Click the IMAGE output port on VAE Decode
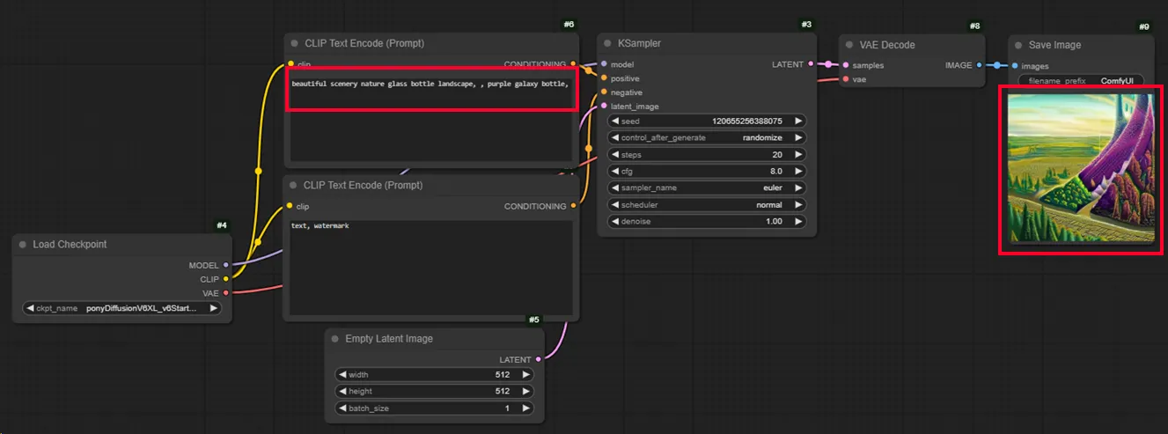The height and width of the screenshot is (434, 1168). pyautogui.click(x=979, y=65)
